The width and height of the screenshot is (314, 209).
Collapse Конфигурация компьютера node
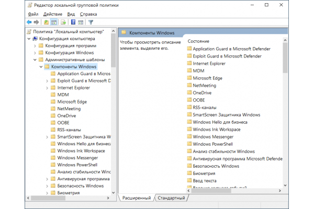click(x=29, y=39)
